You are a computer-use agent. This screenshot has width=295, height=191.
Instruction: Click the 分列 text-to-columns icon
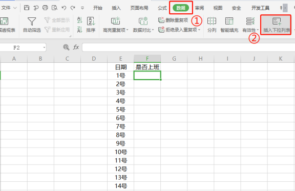click(212, 21)
